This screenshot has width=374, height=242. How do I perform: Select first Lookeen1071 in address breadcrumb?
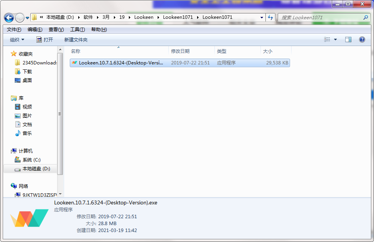[x=178, y=17]
